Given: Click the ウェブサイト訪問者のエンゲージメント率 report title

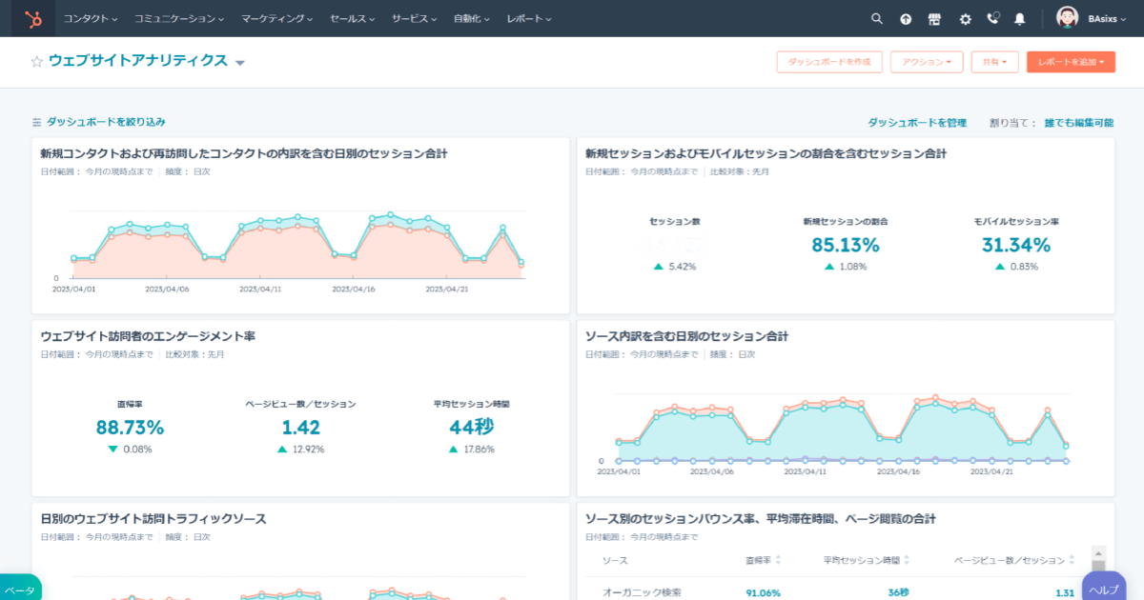Looking at the screenshot, I should pos(148,336).
